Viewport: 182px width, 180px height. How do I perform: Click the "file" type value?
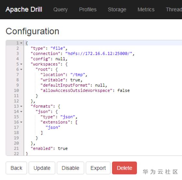pos(58,48)
